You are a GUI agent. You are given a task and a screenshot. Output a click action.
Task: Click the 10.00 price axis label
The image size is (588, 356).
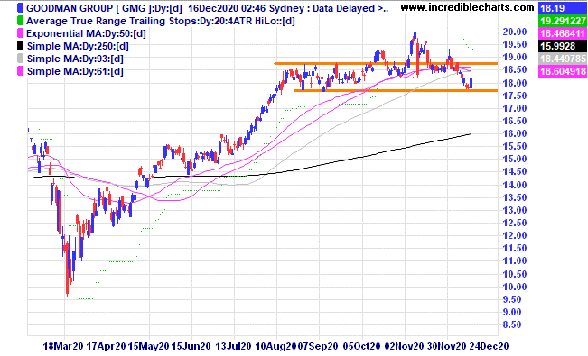tap(515, 287)
